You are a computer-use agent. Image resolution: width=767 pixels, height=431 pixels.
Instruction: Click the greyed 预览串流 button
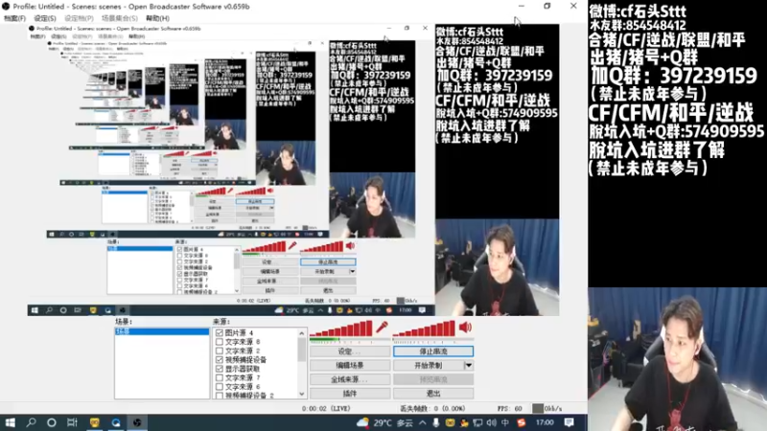[x=433, y=379]
